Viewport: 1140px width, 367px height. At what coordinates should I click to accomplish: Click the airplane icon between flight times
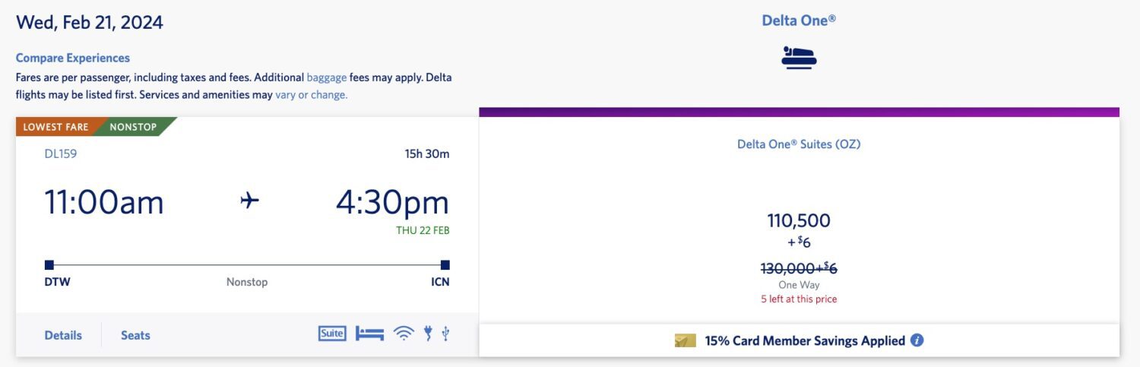tap(249, 201)
